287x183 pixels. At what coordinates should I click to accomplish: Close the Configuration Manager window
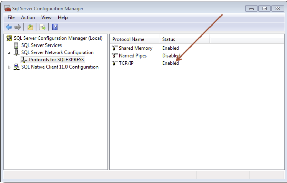pos(278,8)
